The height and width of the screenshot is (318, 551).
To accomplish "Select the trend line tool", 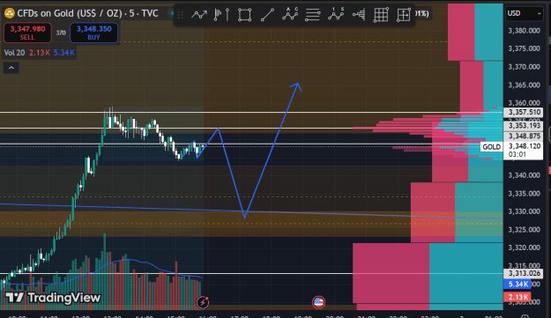I will coord(267,15).
